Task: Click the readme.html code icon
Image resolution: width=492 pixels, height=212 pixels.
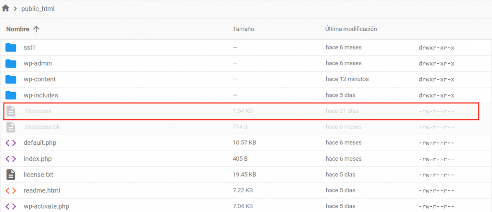Action: tap(11, 190)
